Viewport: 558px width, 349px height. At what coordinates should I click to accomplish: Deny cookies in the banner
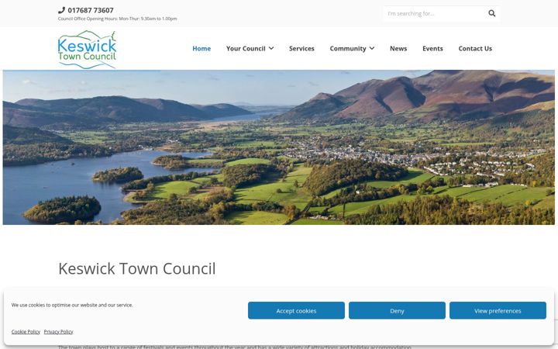click(397, 310)
